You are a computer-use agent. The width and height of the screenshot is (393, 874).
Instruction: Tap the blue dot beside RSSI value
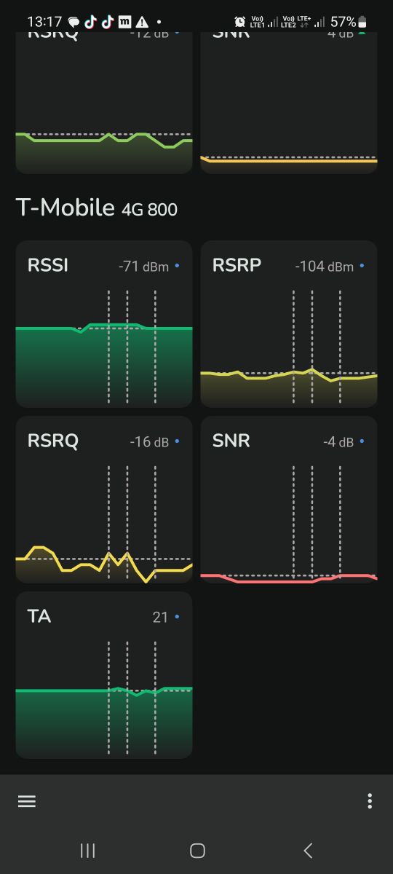coord(177,267)
